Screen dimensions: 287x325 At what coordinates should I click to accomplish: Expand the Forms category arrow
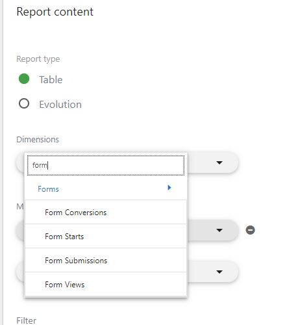169,188
